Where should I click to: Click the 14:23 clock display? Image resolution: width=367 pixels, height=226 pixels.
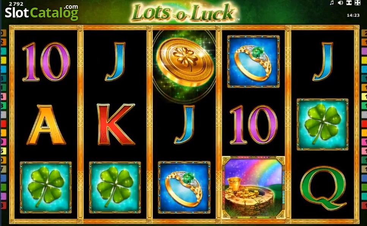tap(353, 15)
